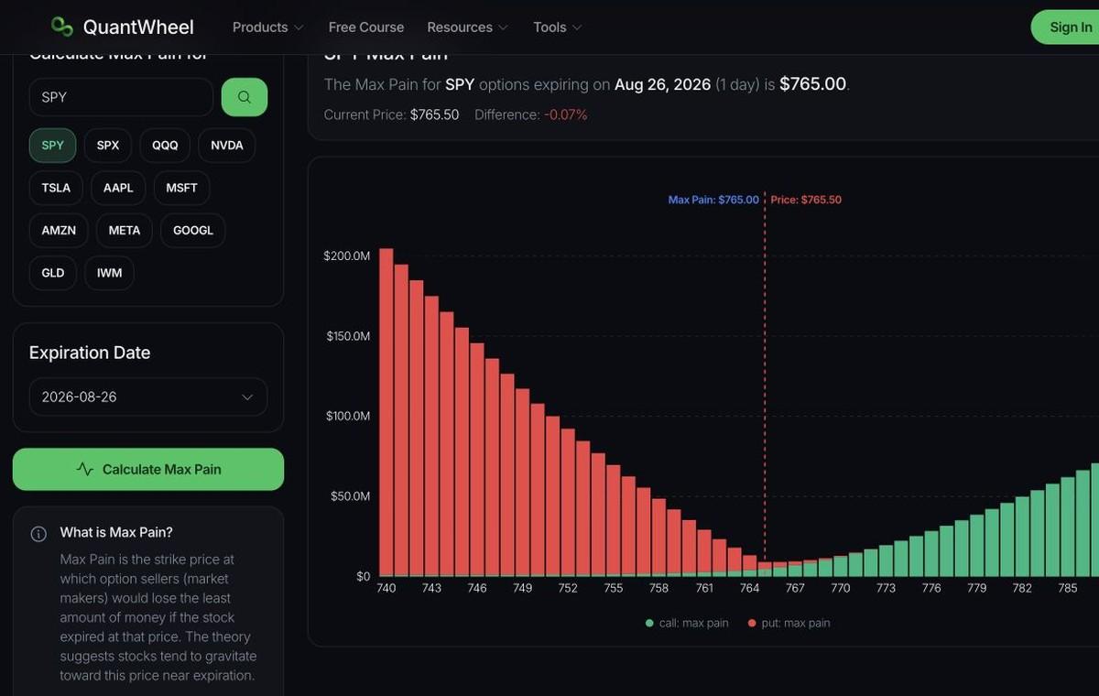Click the info icon beside What is Max Pain
Screen dimensions: 1099x696
click(38, 533)
